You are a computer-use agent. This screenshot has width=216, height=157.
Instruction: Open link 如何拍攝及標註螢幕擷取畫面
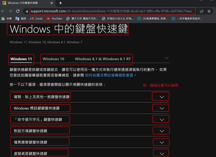109,75
